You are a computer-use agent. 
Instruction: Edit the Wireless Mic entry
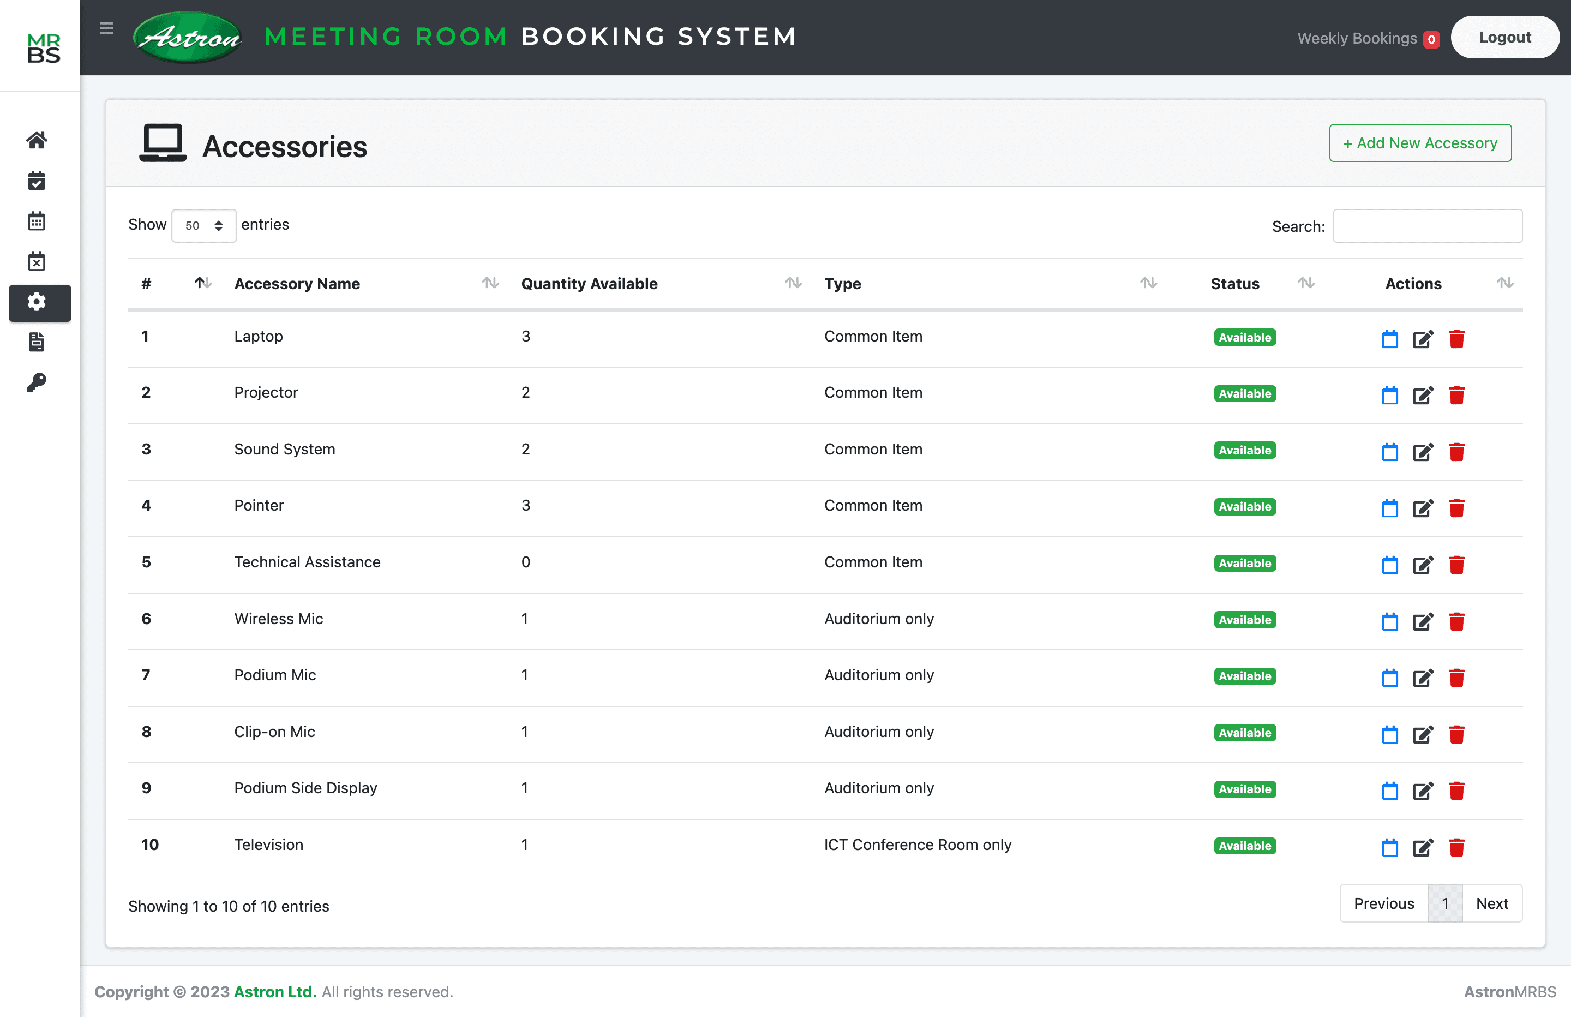click(1423, 621)
